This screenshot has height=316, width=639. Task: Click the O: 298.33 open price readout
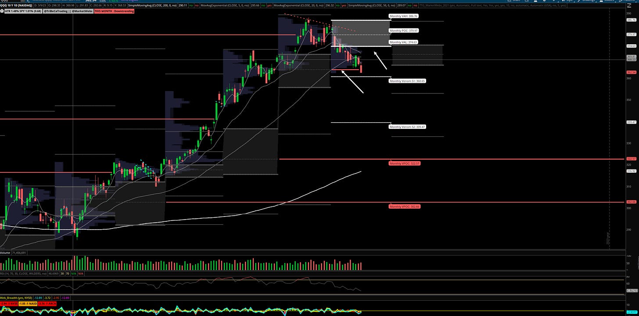(x=54, y=5)
